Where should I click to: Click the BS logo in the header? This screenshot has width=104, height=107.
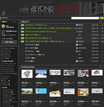point(4,13)
